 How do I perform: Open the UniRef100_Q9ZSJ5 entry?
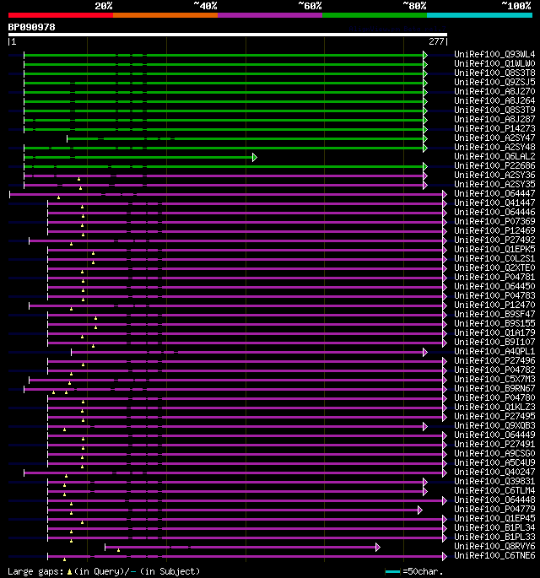494,82
